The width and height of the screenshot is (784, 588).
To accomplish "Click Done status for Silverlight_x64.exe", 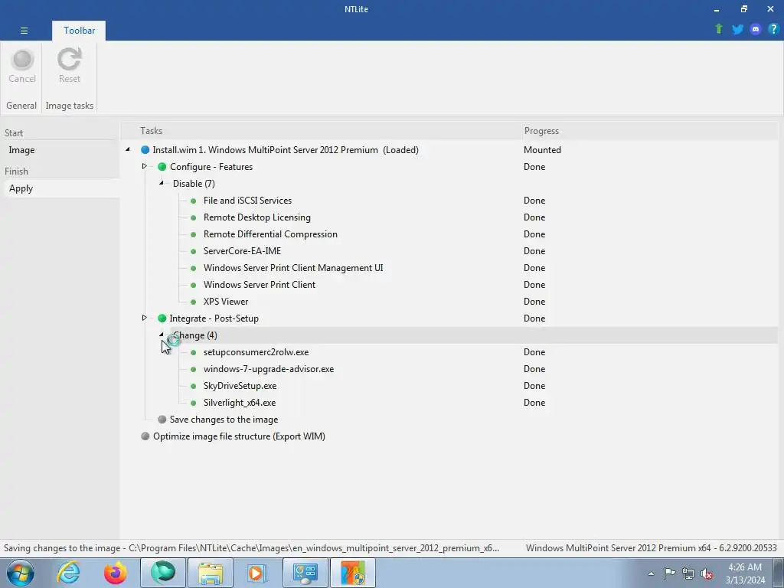I will click(x=534, y=403).
